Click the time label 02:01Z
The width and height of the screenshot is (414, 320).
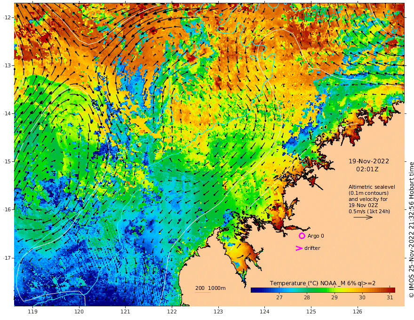tap(367, 169)
